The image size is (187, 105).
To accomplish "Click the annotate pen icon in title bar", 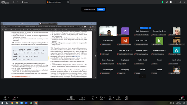I will [167, 2].
